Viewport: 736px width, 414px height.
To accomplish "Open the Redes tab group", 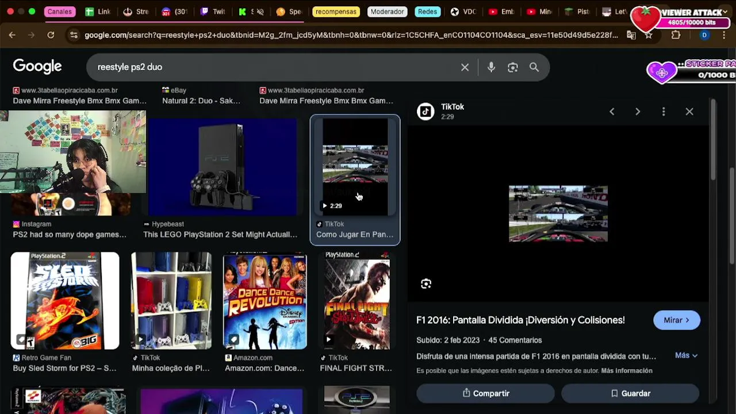I will coord(427,11).
